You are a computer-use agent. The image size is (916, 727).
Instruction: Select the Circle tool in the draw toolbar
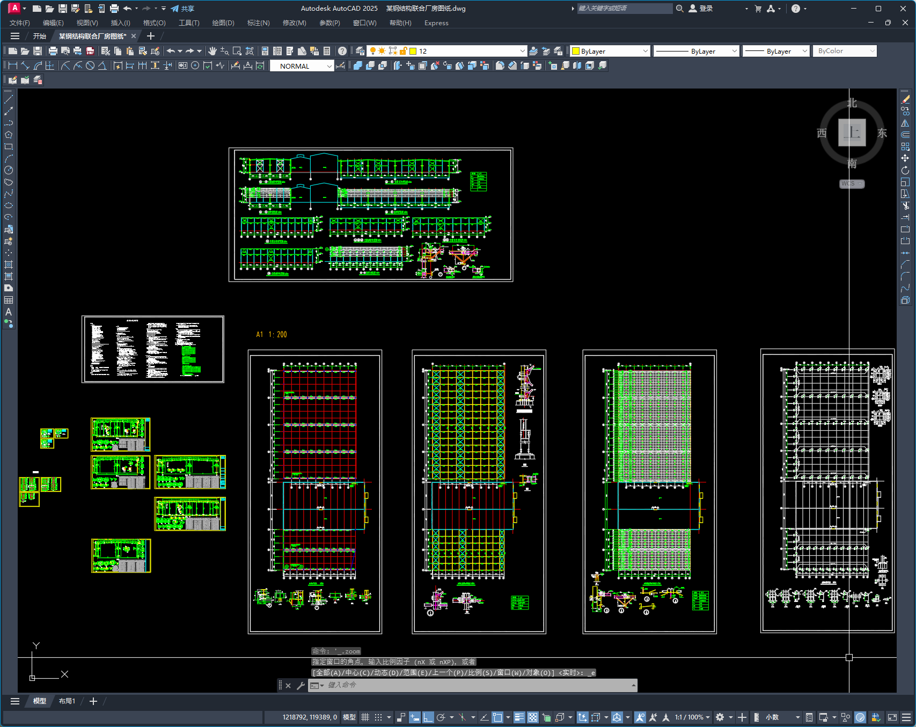[x=9, y=170]
